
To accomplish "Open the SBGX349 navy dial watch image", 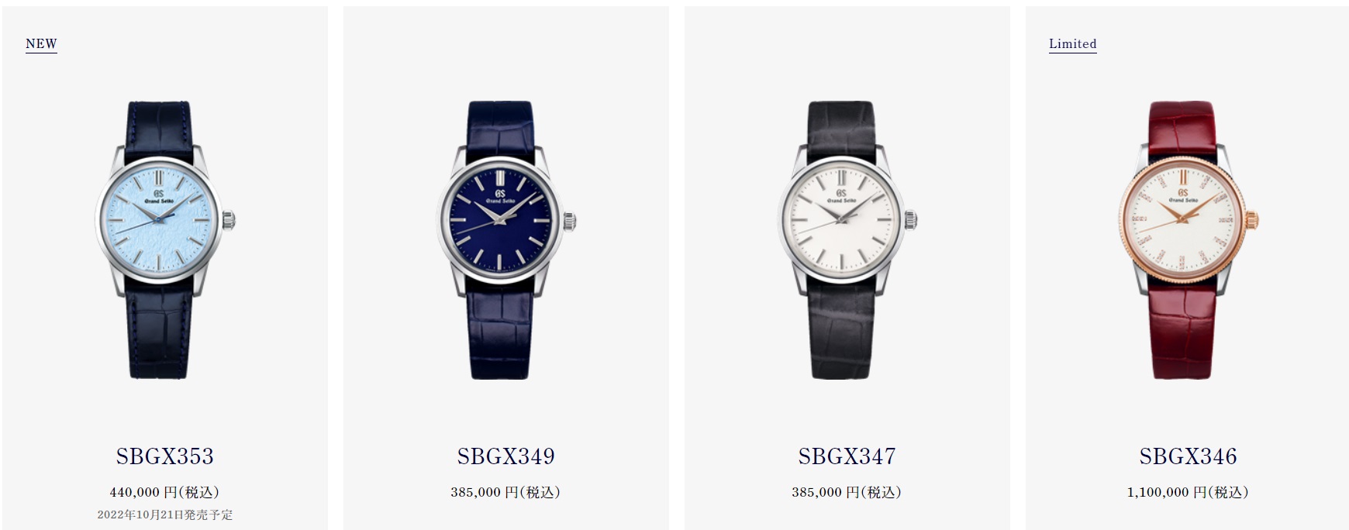I will [x=506, y=240].
